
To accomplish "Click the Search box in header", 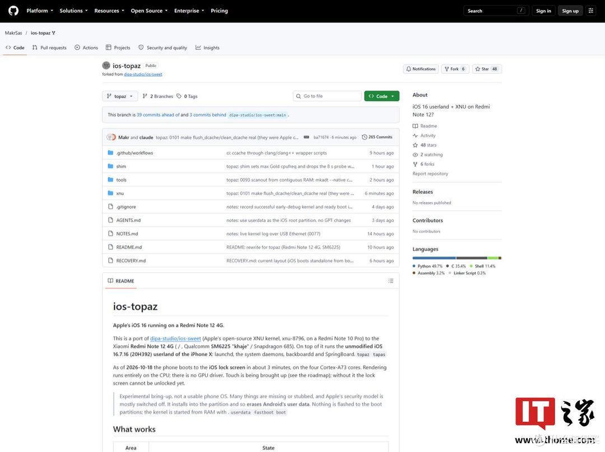I will coord(496,11).
